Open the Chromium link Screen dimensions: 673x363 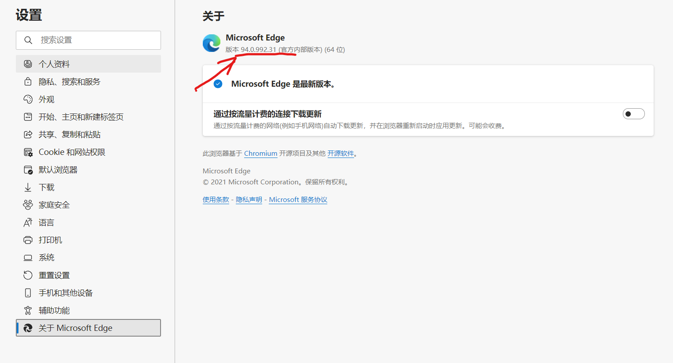(x=260, y=154)
